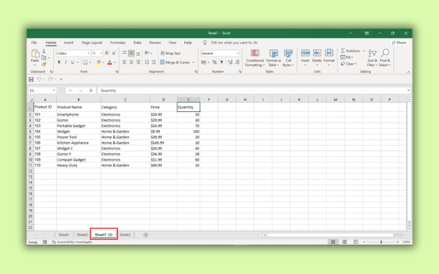Click the Share button
The width and height of the screenshot is (439, 274).
click(399, 43)
